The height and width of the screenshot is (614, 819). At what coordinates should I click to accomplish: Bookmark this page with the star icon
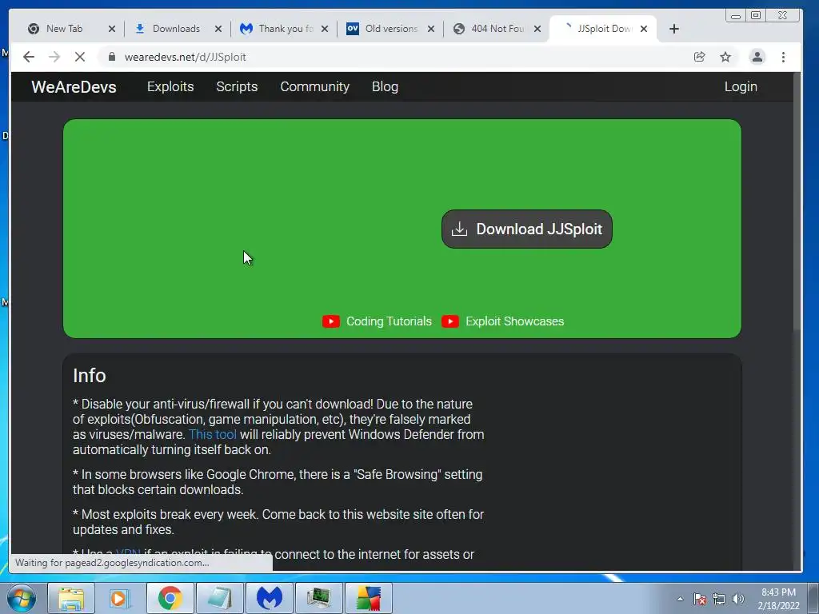click(x=725, y=57)
